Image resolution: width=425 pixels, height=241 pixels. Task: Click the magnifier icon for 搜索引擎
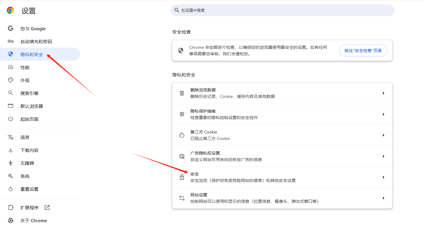(11, 93)
